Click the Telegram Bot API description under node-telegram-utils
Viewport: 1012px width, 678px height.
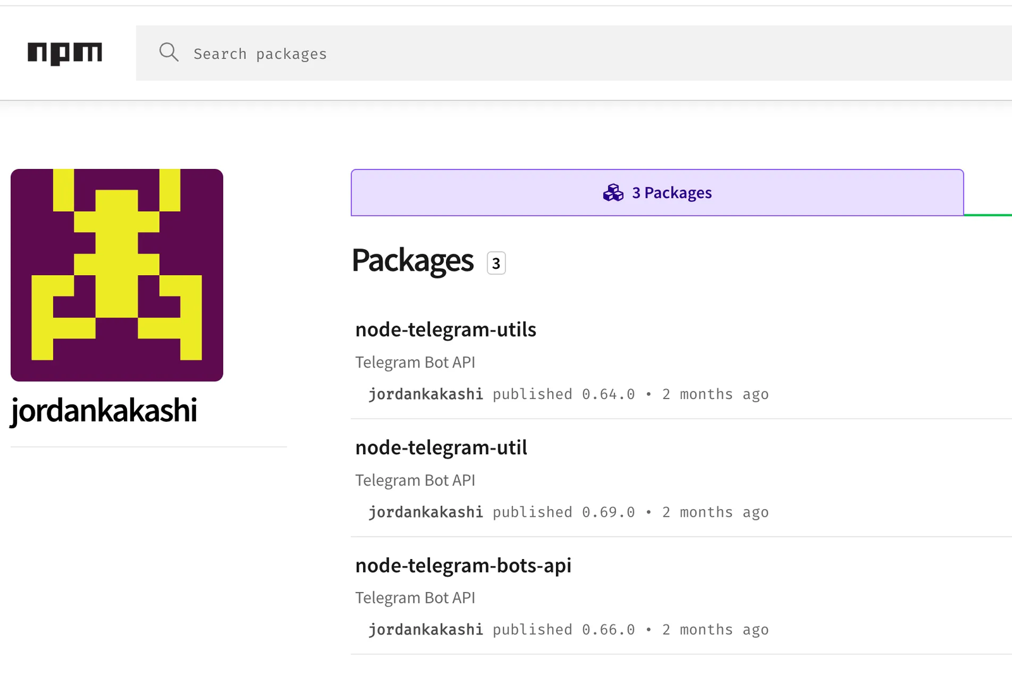click(416, 362)
